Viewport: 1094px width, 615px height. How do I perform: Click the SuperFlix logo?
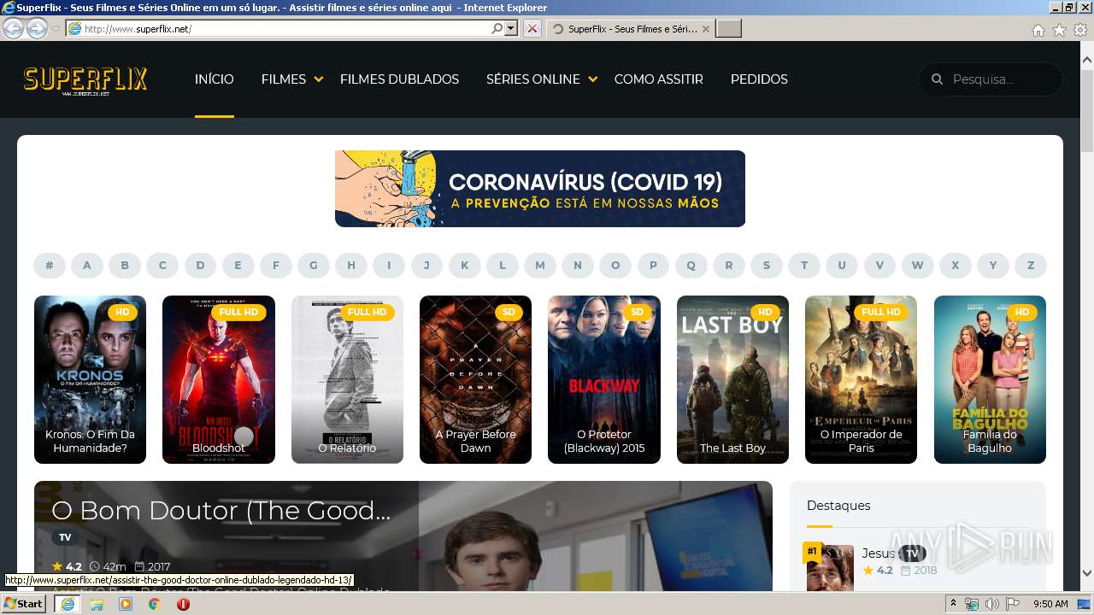[85, 80]
